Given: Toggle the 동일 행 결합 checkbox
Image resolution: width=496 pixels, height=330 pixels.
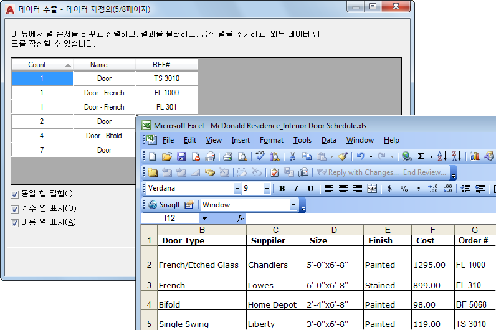Looking at the screenshot, I should tap(14, 194).
